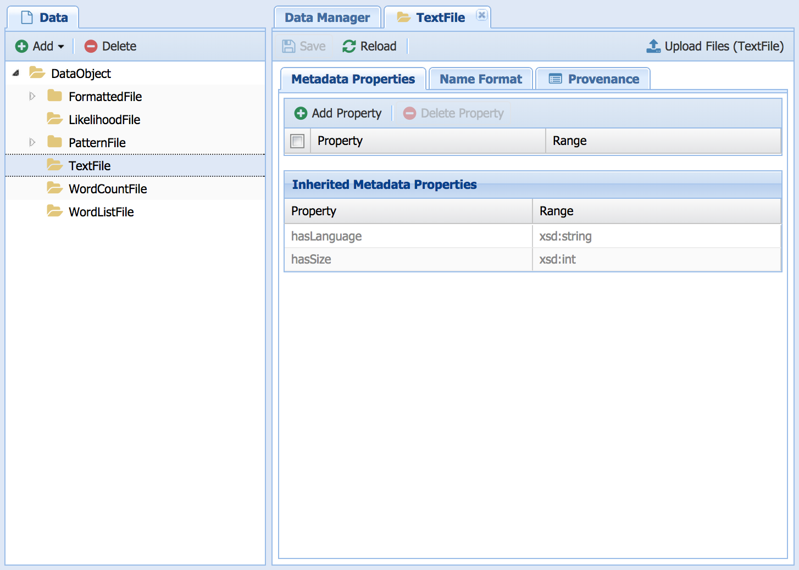
Task: Toggle the select-all checkbox in Property header
Action: [297, 141]
